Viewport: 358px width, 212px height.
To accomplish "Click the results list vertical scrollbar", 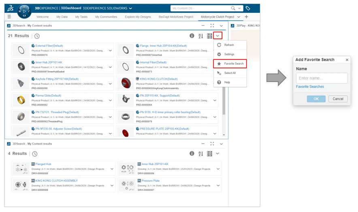I will click(224, 101).
